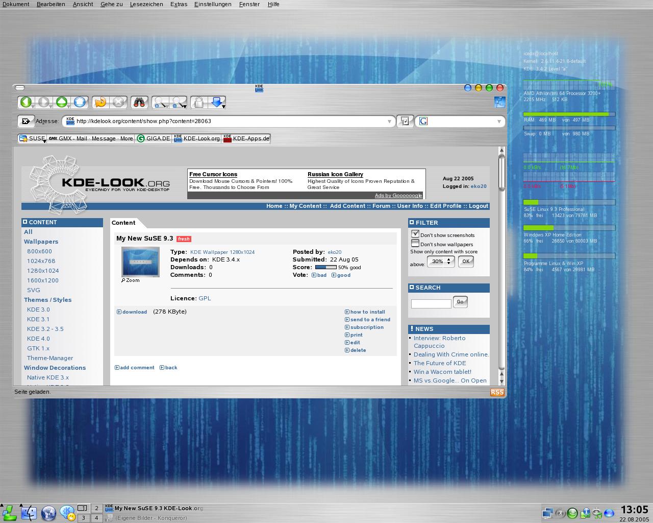Switch to virtual desktop 2 in pager

click(96, 508)
